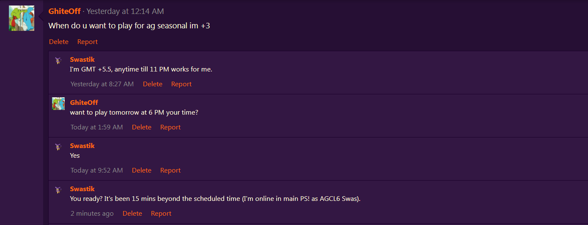The height and width of the screenshot is (225, 588).
Task: Report the "play tomorrow at 6 PM" comment
Action: pyautogui.click(x=170, y=127)
